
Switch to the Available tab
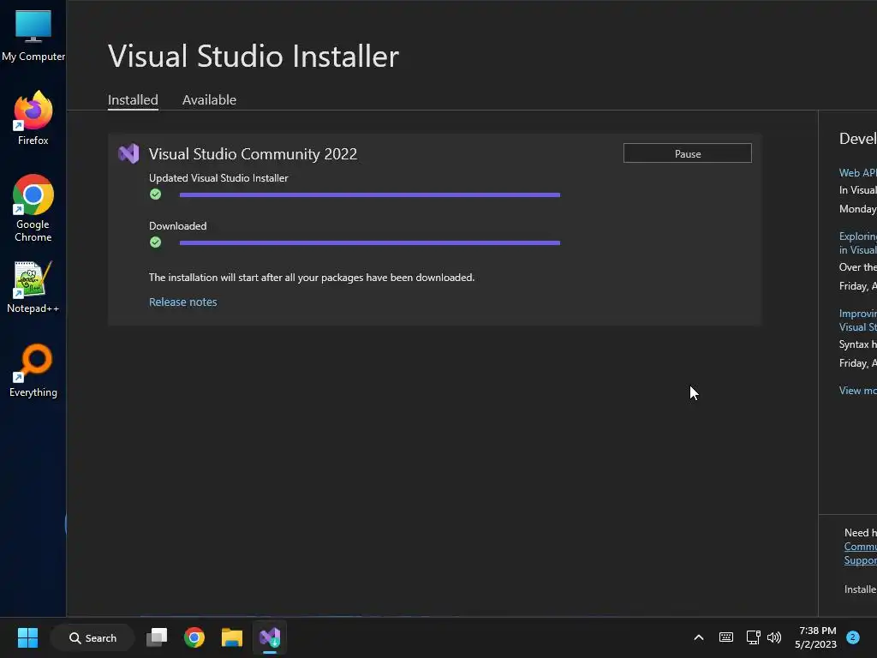tap(209, 100)
